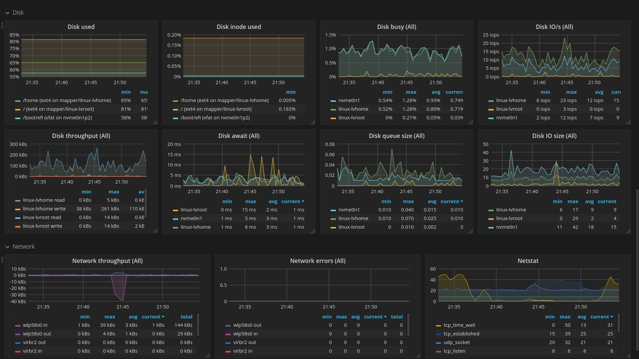Image resolution: width=639 pixels, height=359 pixels.
Task: Open Network throughput (All) panel title menu
Action: (x=107, y=261)
